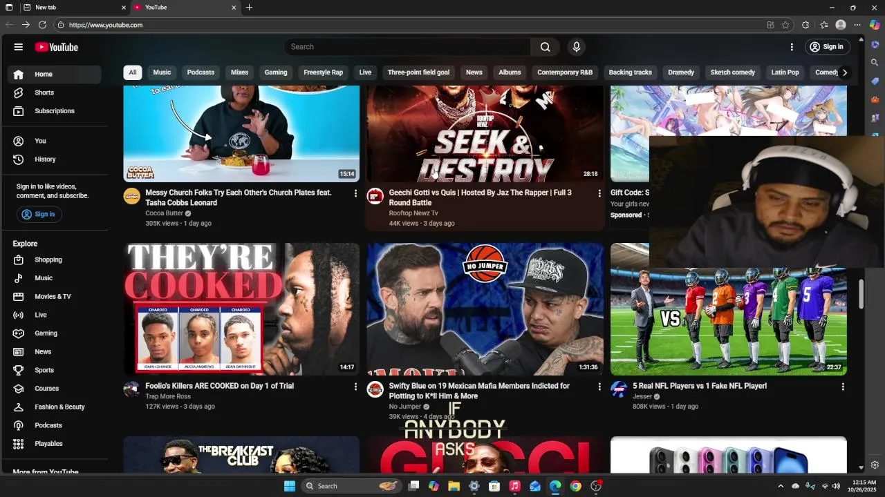
Task: Open options menu for Geechi Gotti vs Quis video
Action: (x=599, y=193)
